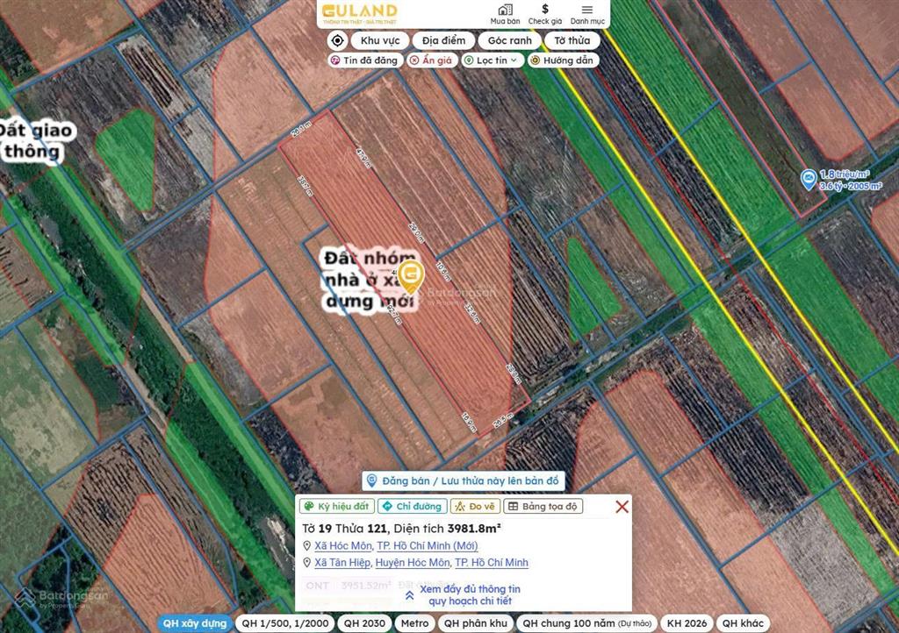Switch to QH chung 100 năm tab

click(x=586, y=623)
